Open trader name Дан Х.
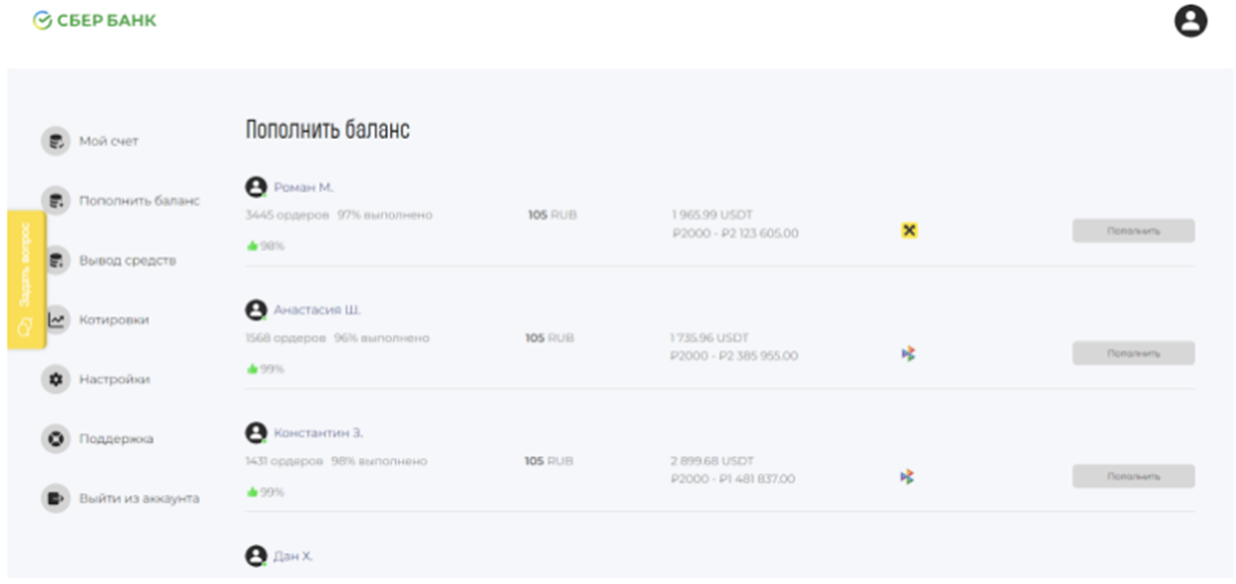 point(293,556)
